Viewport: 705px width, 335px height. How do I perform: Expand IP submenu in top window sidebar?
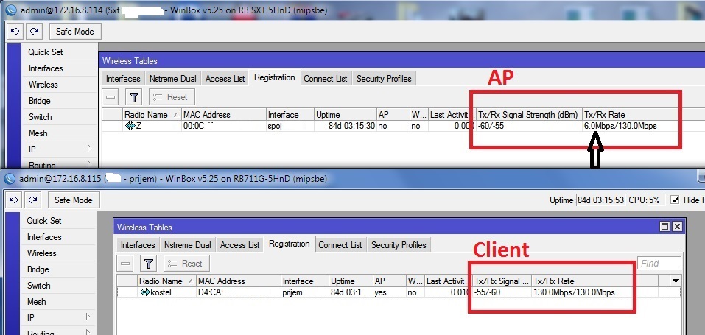(x=89, y=149)
